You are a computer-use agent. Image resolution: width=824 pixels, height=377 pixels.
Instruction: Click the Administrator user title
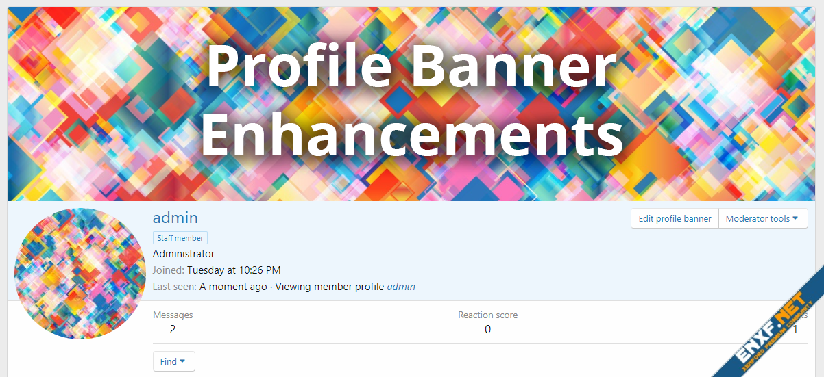(x=183, y=254)
